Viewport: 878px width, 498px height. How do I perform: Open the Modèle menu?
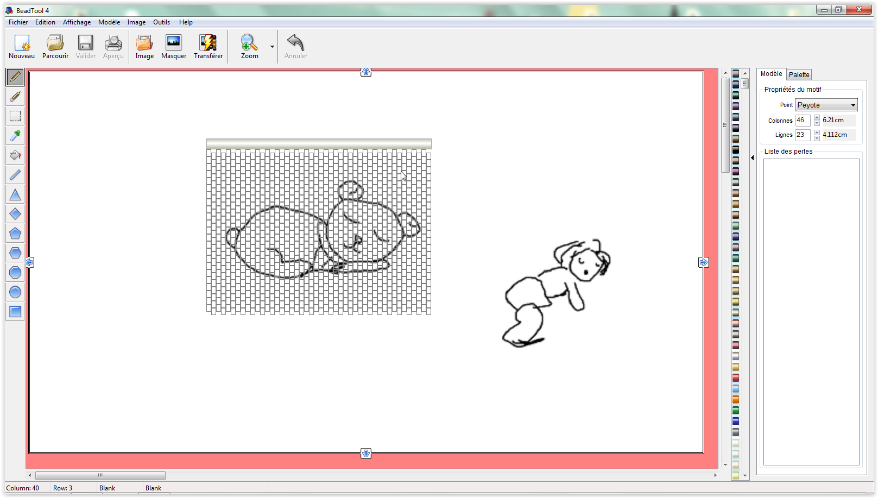click(109, 22)
